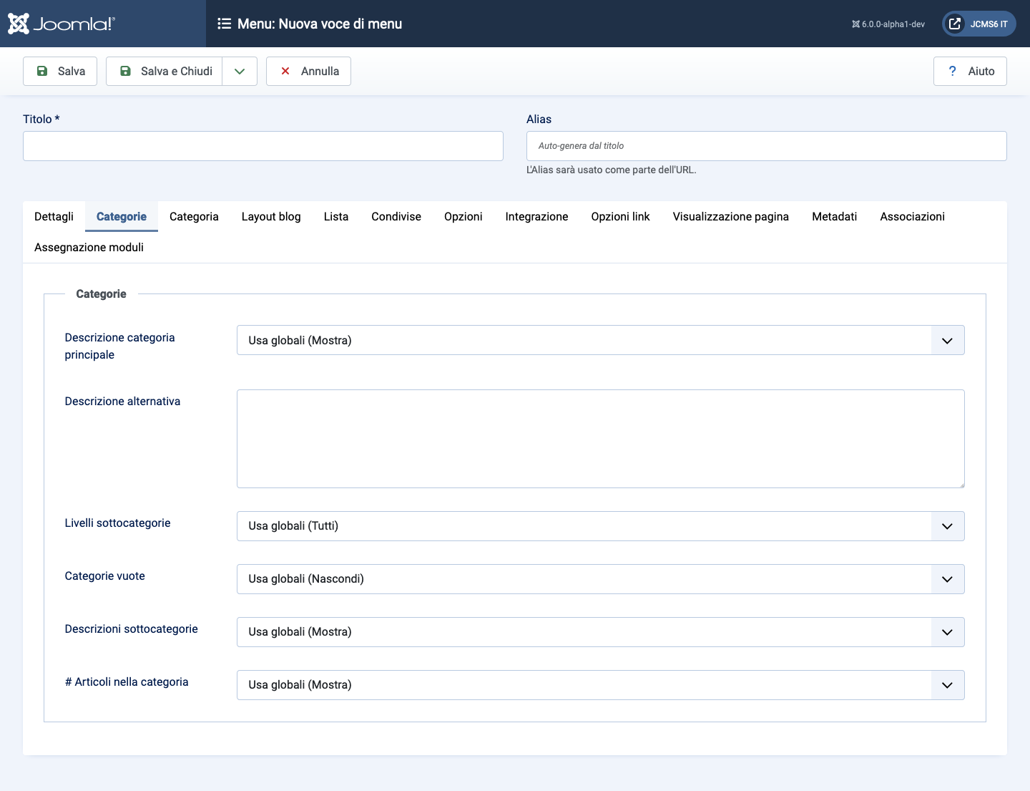This screenshot has height=791, width=1030.
Task: Click the menu list icon beside the page title
Action: pos(224,24)
